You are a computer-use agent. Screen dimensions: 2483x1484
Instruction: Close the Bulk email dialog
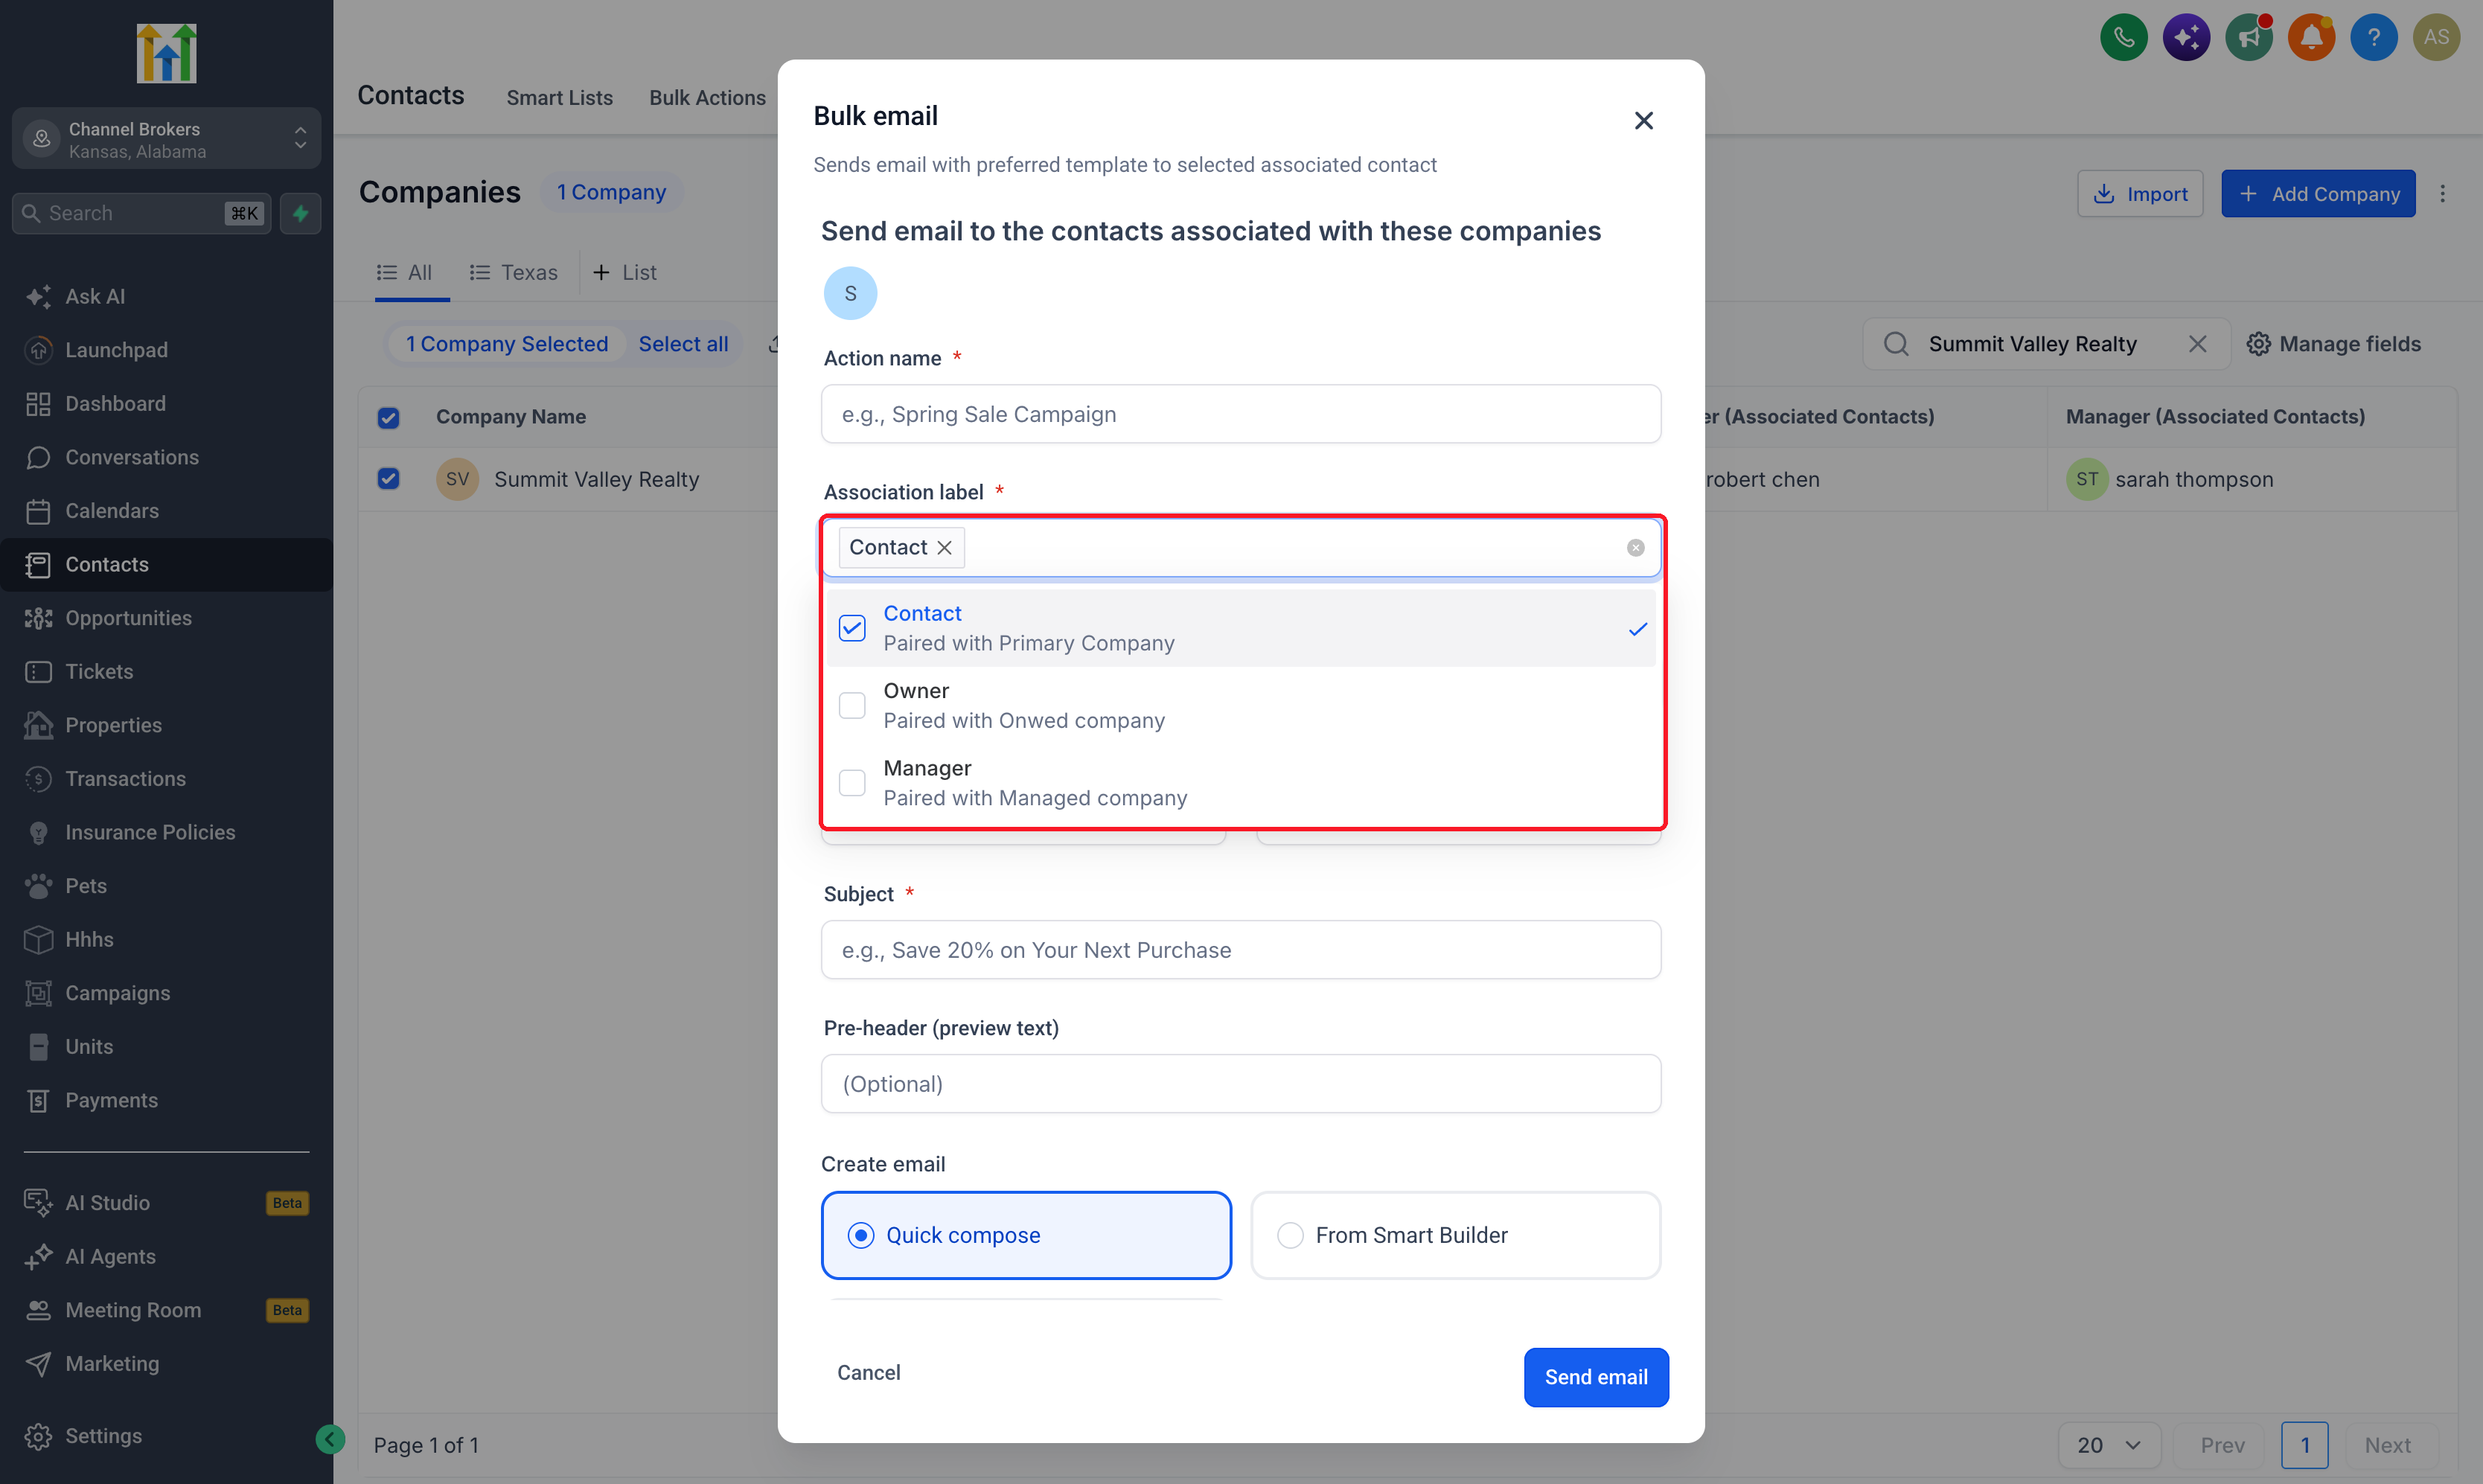tap(1643, 120)
